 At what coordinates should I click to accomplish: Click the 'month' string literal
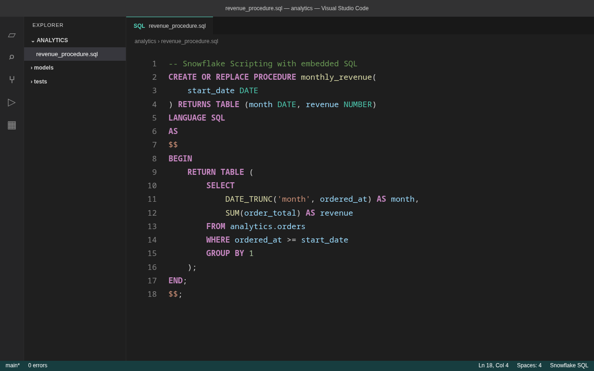point(294,199)
